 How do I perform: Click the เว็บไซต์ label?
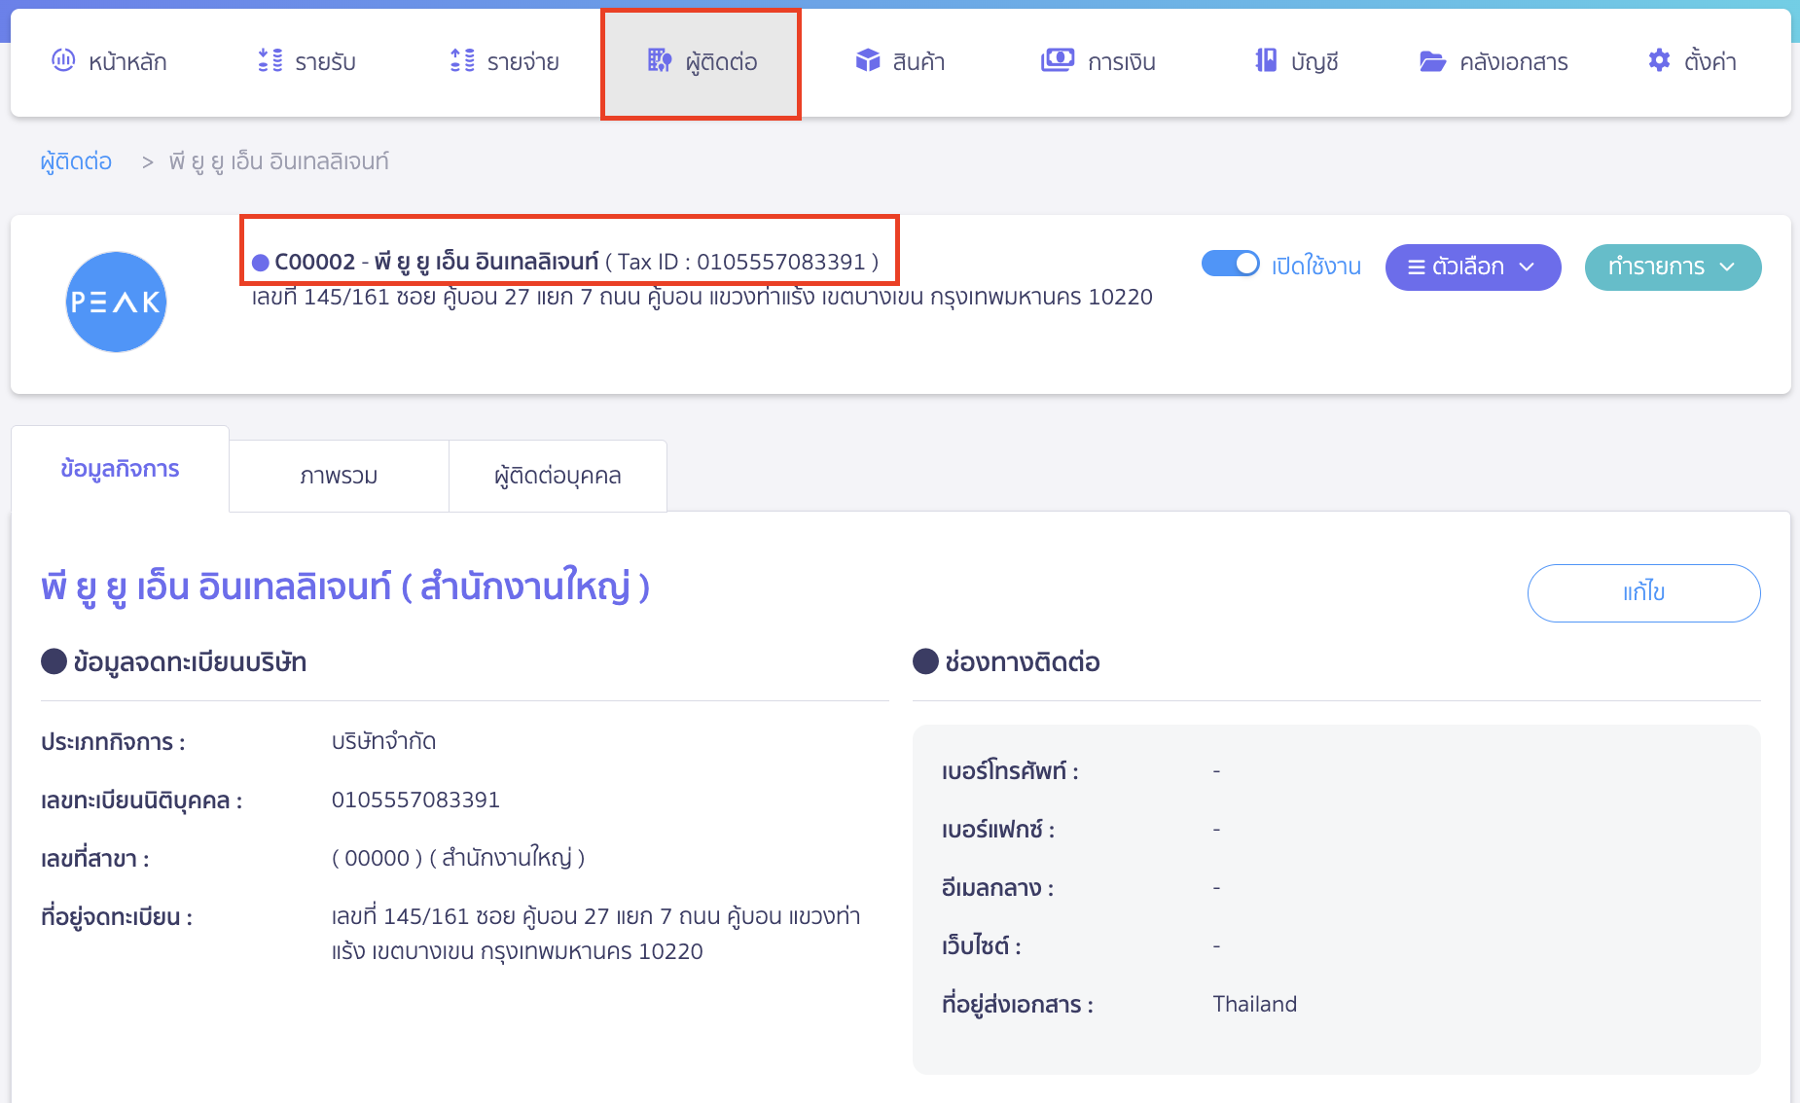[982, 946]
